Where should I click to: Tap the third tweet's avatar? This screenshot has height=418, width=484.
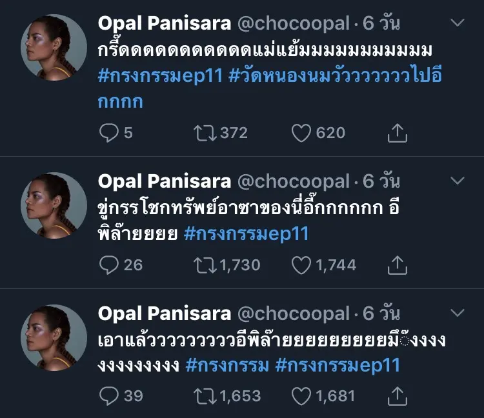click(x=54, y=337)
